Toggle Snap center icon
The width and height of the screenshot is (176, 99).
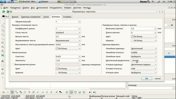[25, 92]
